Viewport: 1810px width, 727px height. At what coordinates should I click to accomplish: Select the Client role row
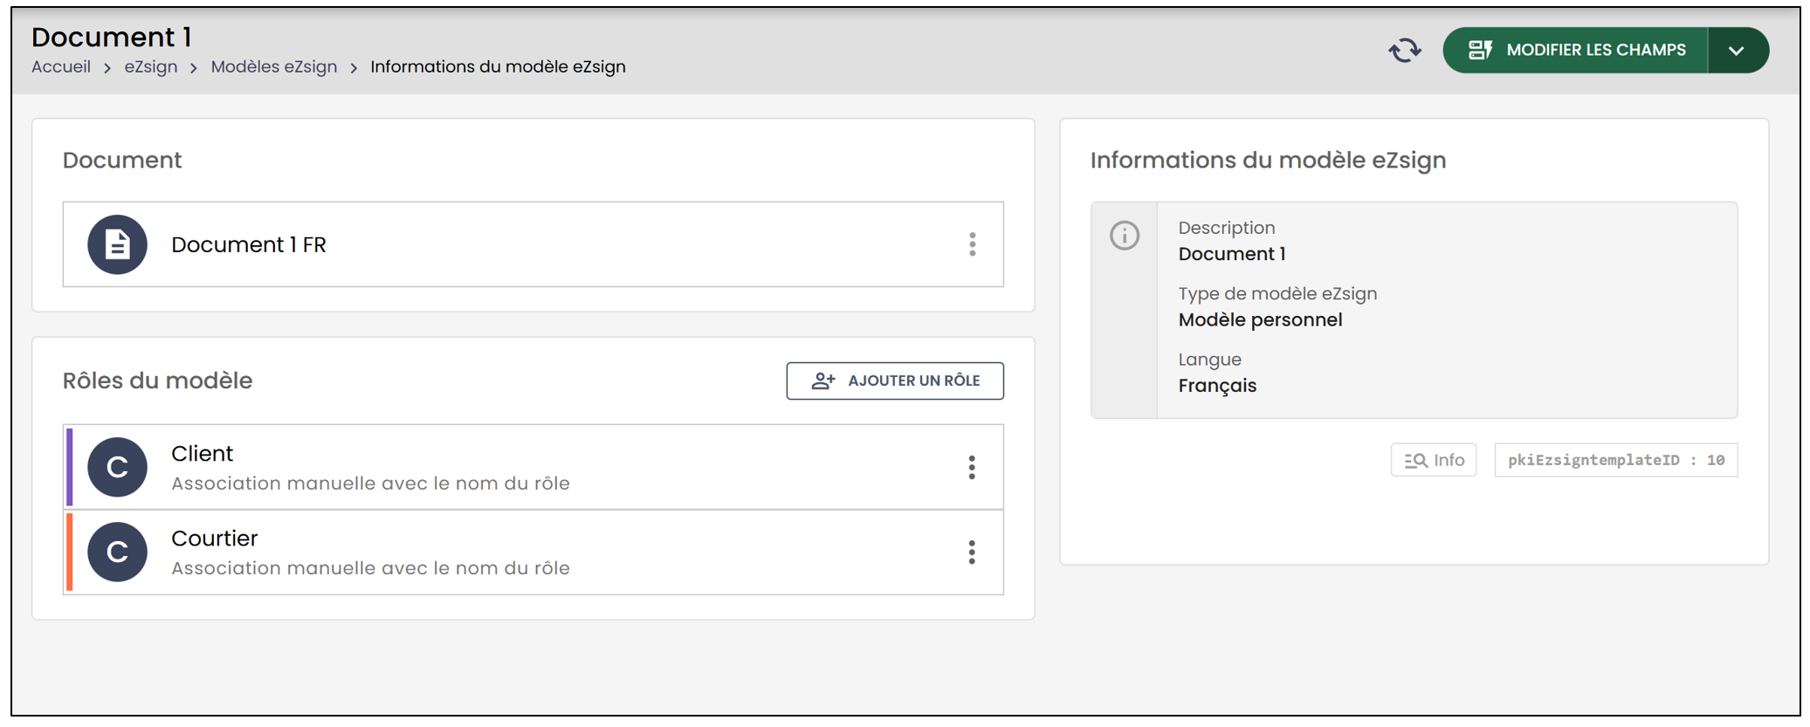(533, 468)
